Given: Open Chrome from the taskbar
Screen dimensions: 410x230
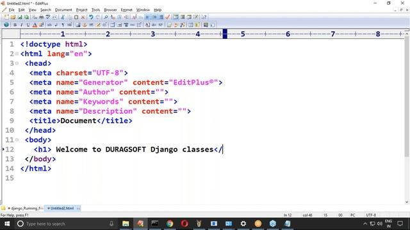Looking at the screenshot, I should (x=170, y=224).
